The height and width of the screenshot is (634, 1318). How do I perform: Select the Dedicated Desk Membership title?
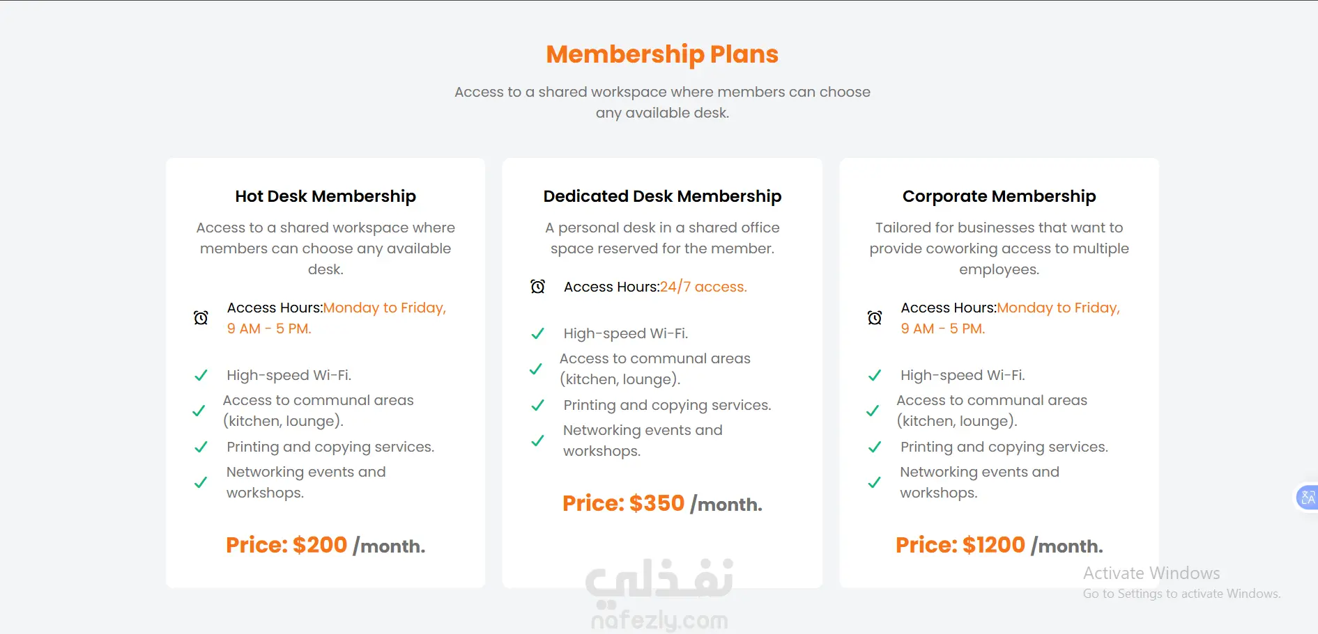click(x=662, y=196)
